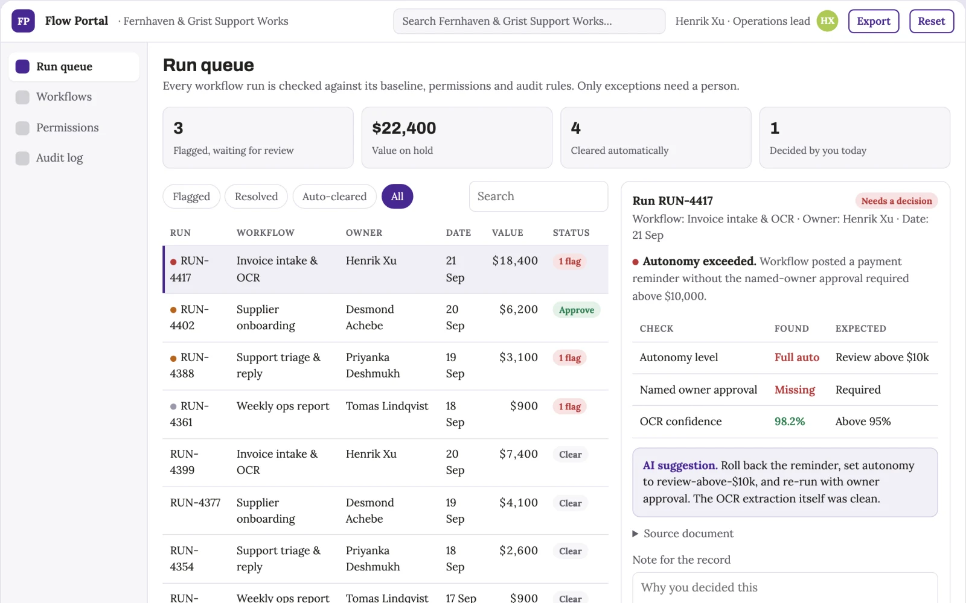Click the Needs a decision badge
966x603 pixels.
coord(897,201)
